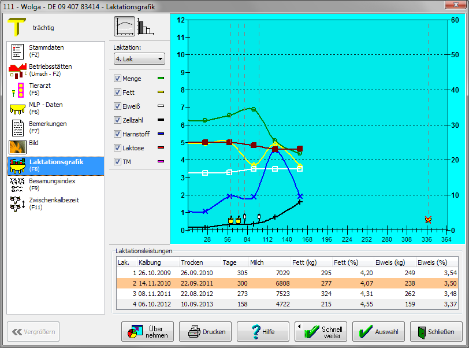The width and height of the screenshot is (469, 348).
Task: Open Tierarzt (F5) section
Action: click(x=56, y=89)
